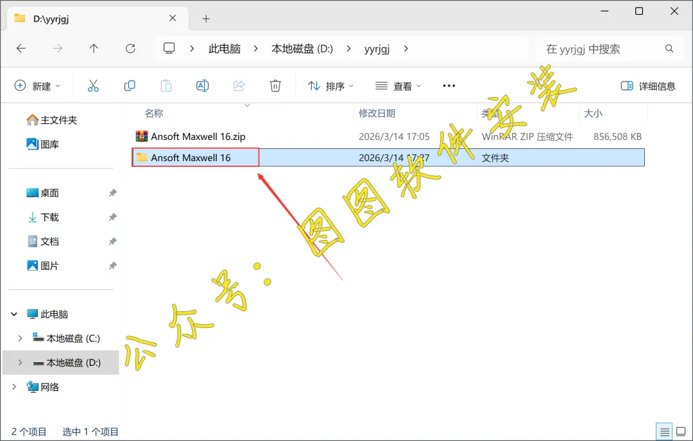The width and height of the screenshot is (693, 441).
Task: Click 此电脑 in the address breadcrumb
Action: [x=225, y=49]
